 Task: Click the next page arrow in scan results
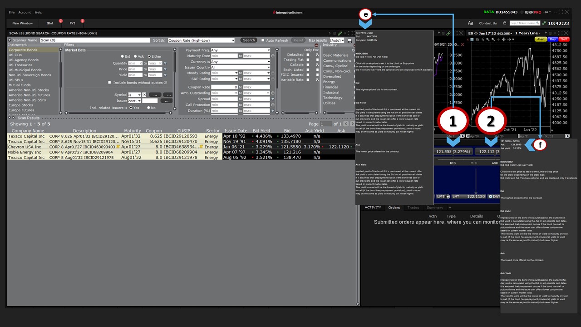click(352, 124)
